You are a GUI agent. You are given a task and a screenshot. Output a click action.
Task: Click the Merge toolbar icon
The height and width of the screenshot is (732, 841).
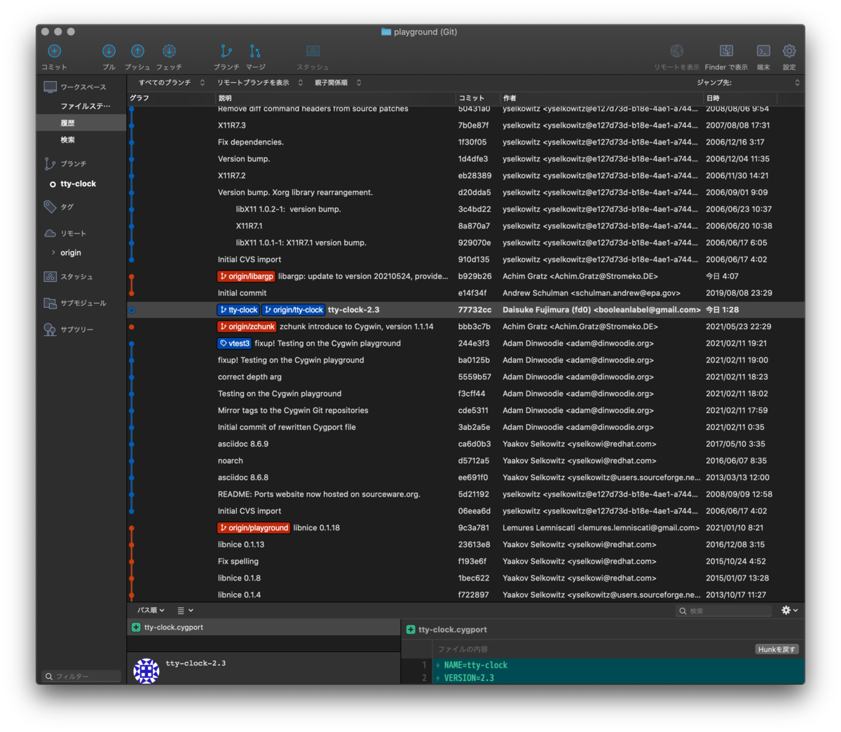click(255, 51)
